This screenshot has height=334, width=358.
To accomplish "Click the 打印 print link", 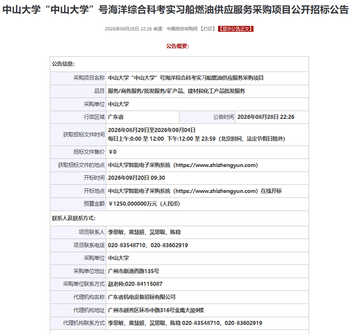I will [207, 29].
